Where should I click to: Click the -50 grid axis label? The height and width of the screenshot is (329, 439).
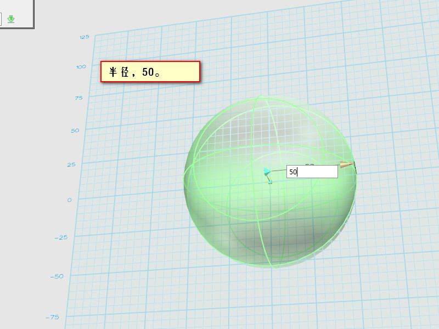click(x=57, y=276)
